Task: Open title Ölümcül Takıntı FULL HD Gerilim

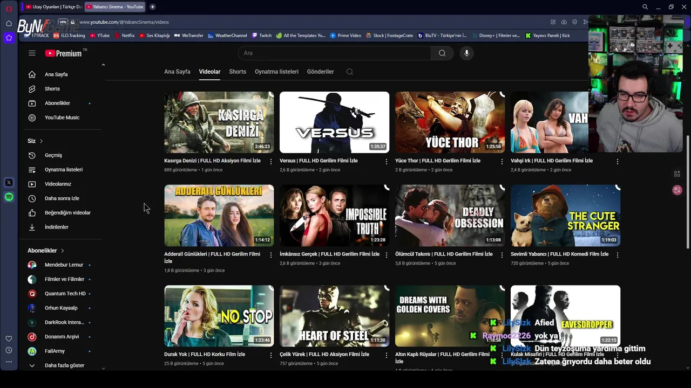Action: (x=444, y=254)
